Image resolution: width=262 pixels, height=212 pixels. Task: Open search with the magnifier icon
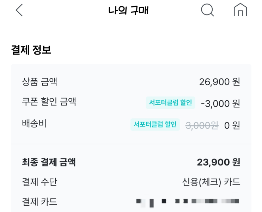coord(207,11)
